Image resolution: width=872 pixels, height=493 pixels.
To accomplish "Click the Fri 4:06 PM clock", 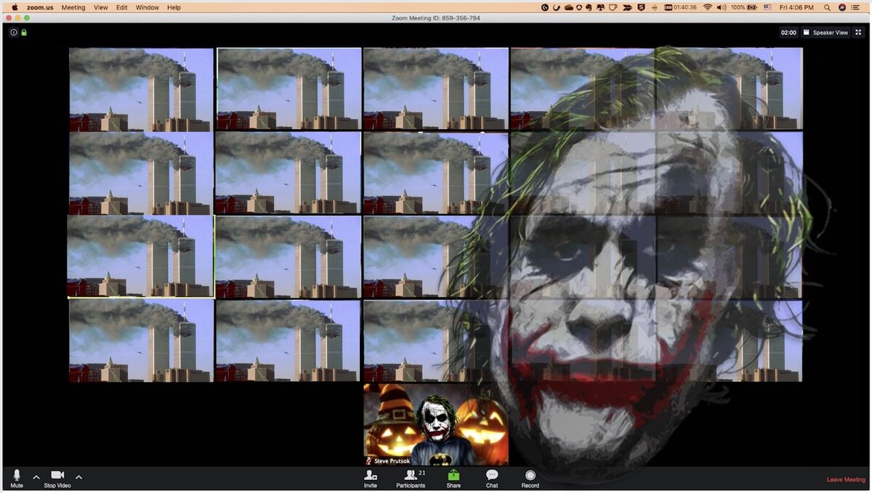I will 796,7.
